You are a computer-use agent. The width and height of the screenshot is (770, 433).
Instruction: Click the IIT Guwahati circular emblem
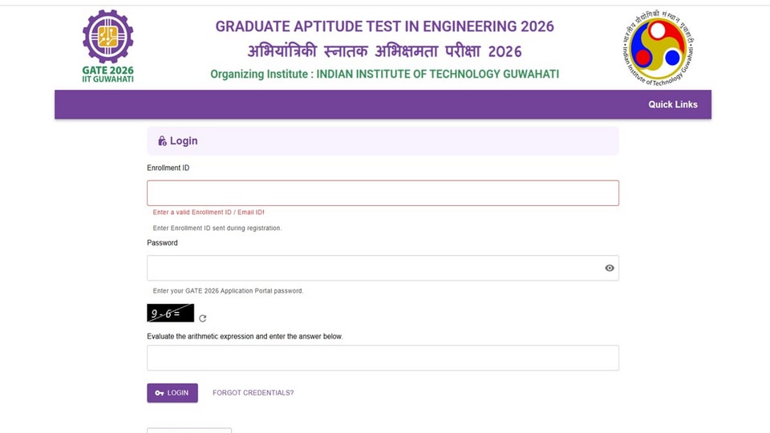658,47
